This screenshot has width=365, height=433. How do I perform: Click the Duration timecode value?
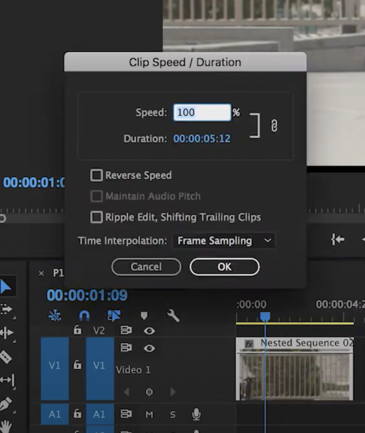[202, 139]
